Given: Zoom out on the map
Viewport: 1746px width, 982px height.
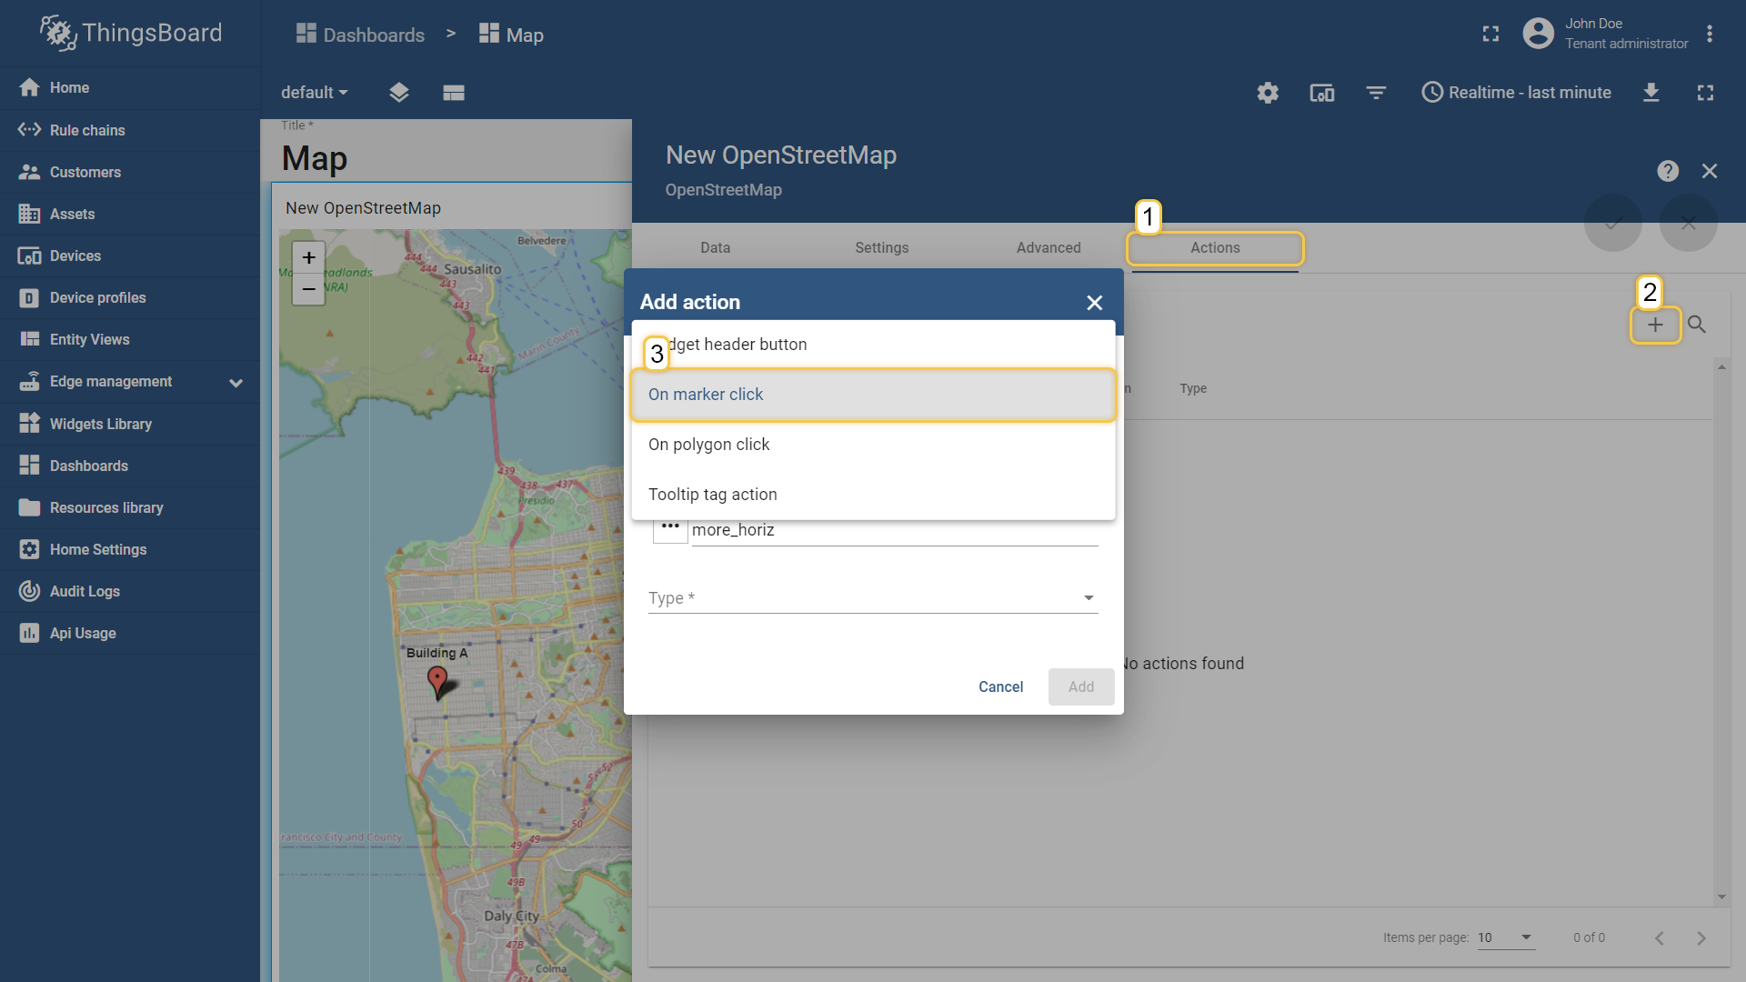Looking at the screenshot, I should pyautogui.click(x=309, y=289).
